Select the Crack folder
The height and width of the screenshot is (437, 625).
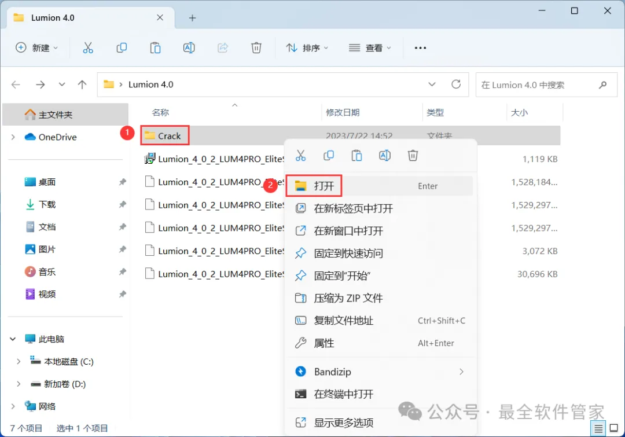[164, 135]
